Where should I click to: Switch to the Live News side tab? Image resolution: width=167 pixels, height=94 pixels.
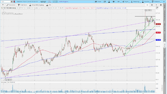(165, 79)
